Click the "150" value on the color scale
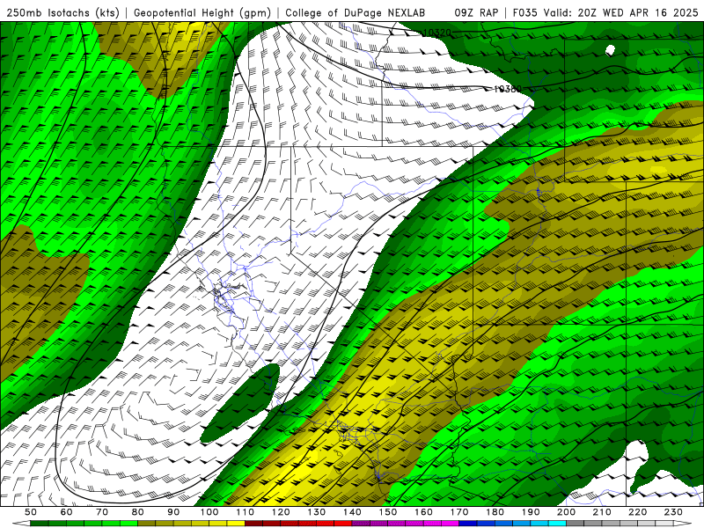The image size is (704, 528). [x=388, y=512]
